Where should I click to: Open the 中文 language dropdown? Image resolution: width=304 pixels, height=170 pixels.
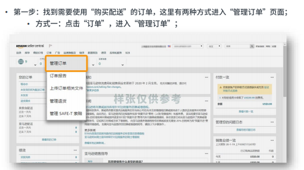pos(214,46)
